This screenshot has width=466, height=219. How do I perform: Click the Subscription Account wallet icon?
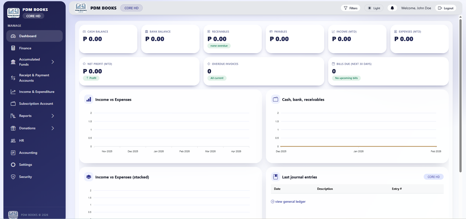pyautogui.click(x=13, y=104)
